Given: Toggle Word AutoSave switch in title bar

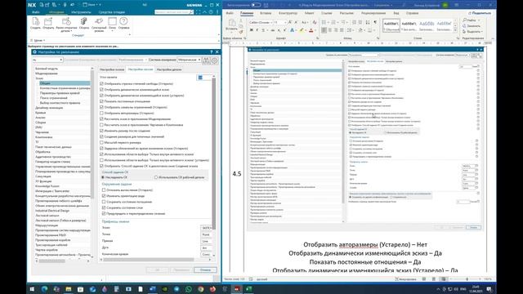Looking at the screenshot, I should coord(256,5).
